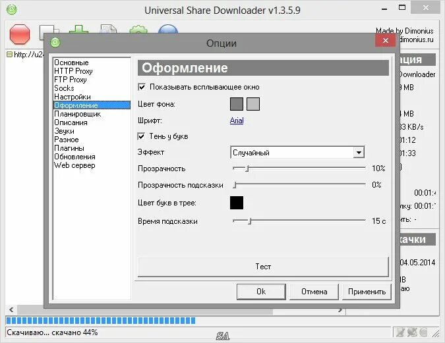Toggle the Тень у букв checkbox
This screenshot has width=445, height=343.
point(141,136)
